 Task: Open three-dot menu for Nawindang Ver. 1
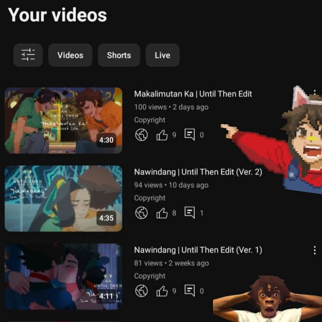click(x=315, y=250)
